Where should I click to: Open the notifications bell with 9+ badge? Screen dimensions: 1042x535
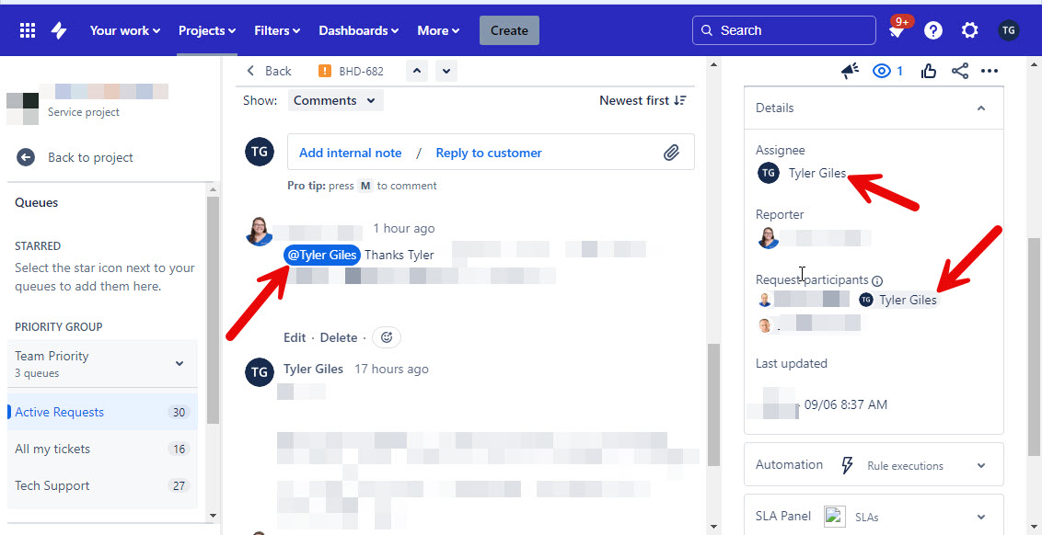897,29
